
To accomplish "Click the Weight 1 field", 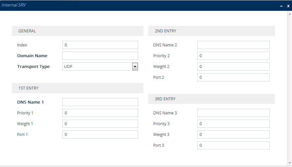I will tap(100, 124).
